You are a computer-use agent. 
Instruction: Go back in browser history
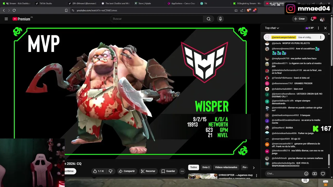click(x=4, y=10)
